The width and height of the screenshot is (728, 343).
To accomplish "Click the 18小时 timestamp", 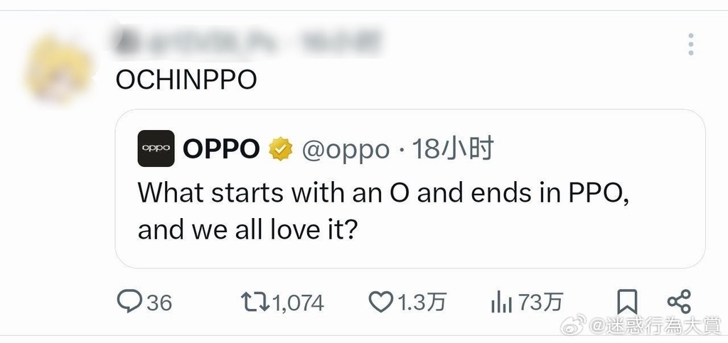I will click(x=453, y=149).
